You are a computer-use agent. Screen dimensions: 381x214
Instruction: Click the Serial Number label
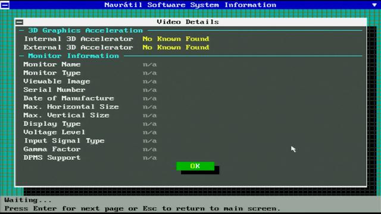point(54,90)
